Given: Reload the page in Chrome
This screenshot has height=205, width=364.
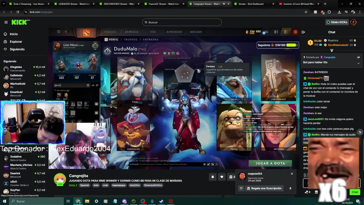Looking at the screenshot, I should (x=18, y=12).
